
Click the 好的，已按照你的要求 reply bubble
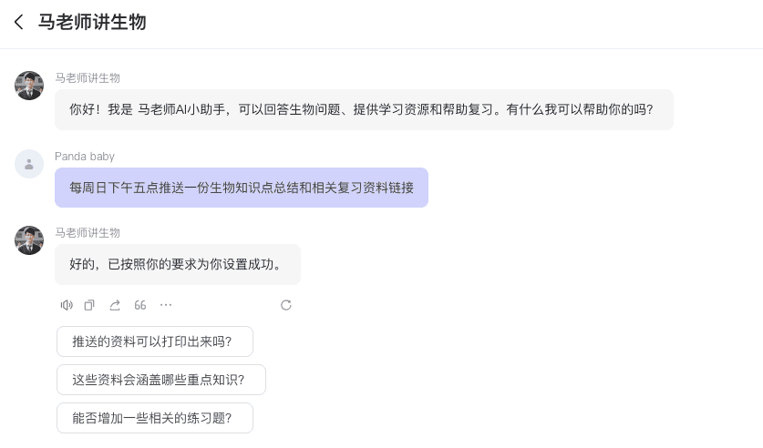(x=178, y=265)
